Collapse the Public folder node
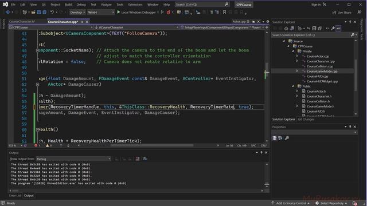Screen dimensions: 367x206 [x=293, y=86]
